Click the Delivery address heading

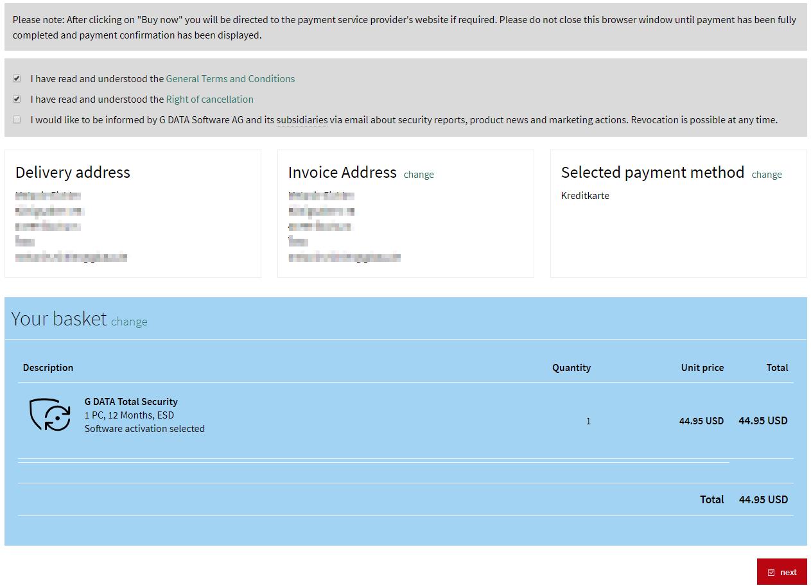tap(73, 172)
